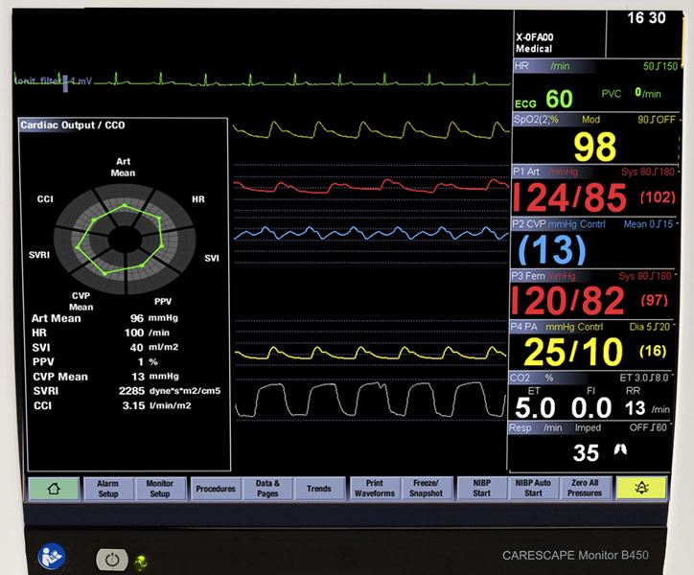This screenshot has width=694, height=575.
Task: Toggle NIBP Auto Start
Action: point(533,488)
